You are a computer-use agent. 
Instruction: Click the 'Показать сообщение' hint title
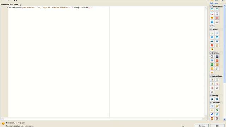coord(16,123)
